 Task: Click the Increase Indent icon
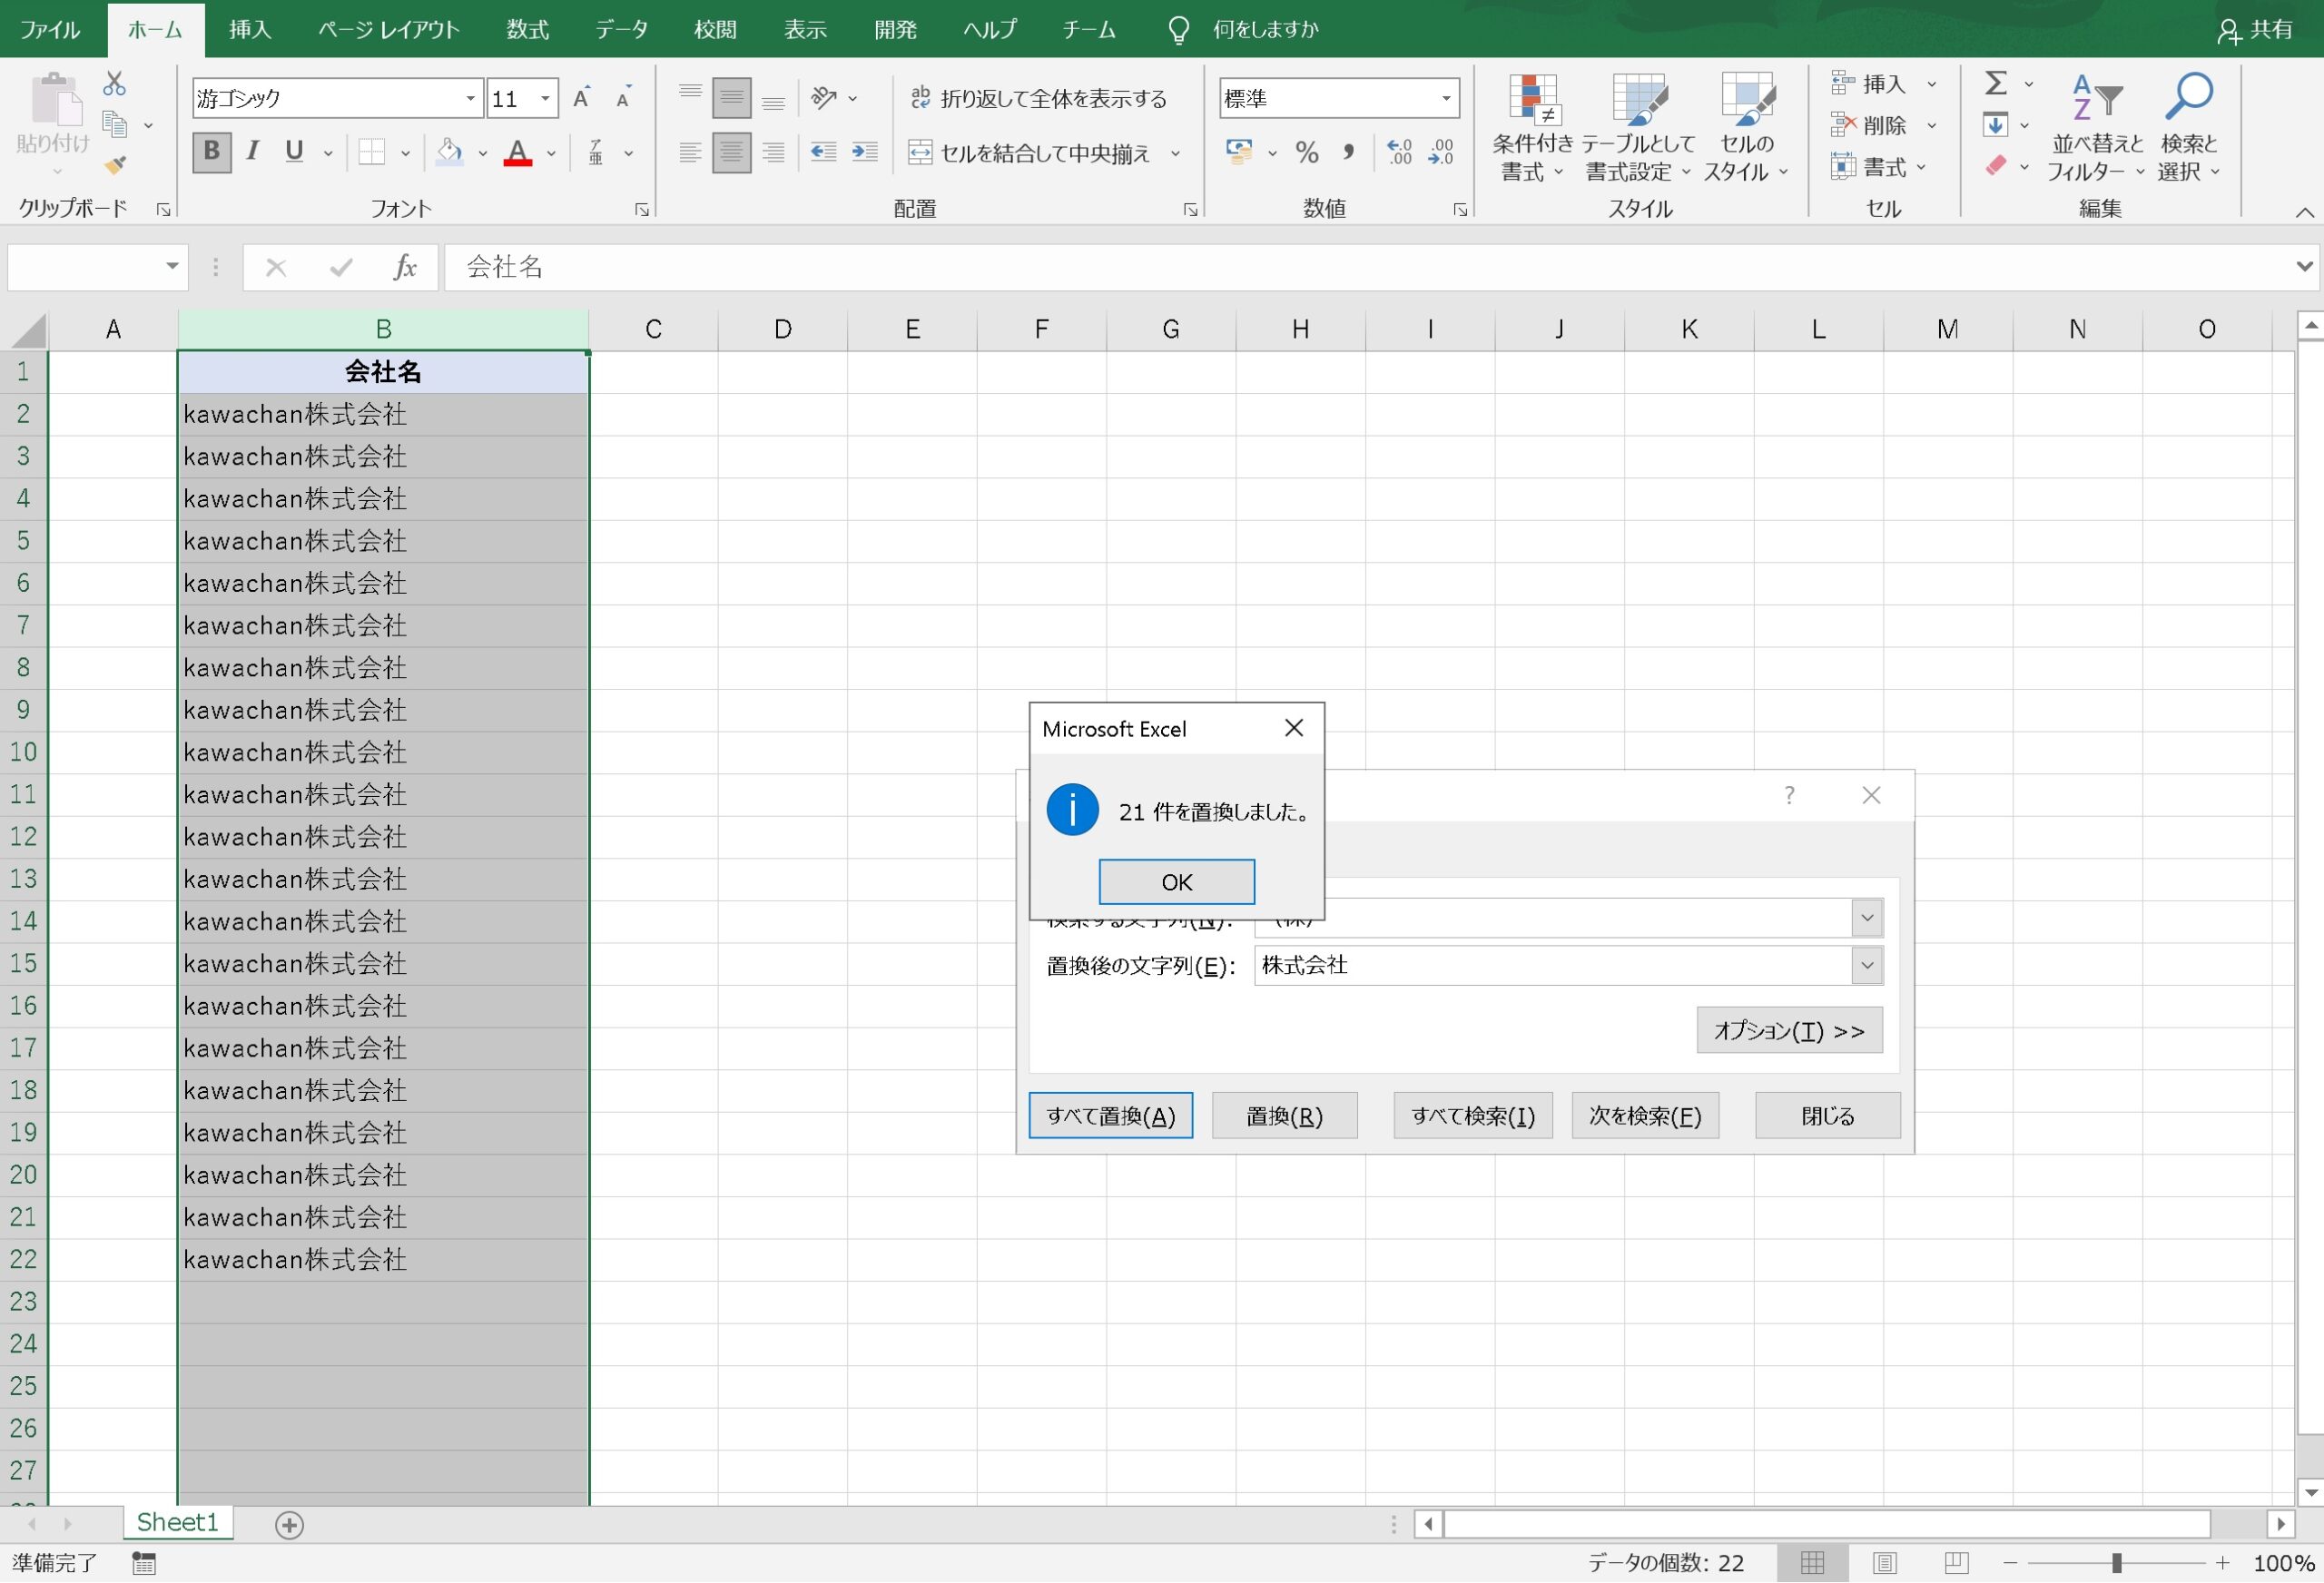pyautogui.click(x=865, y=152)
